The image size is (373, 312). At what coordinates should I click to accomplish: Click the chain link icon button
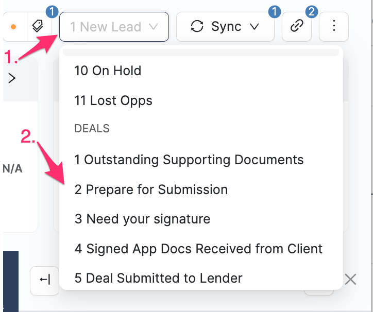pyautogui.click(x=296, y=26)
